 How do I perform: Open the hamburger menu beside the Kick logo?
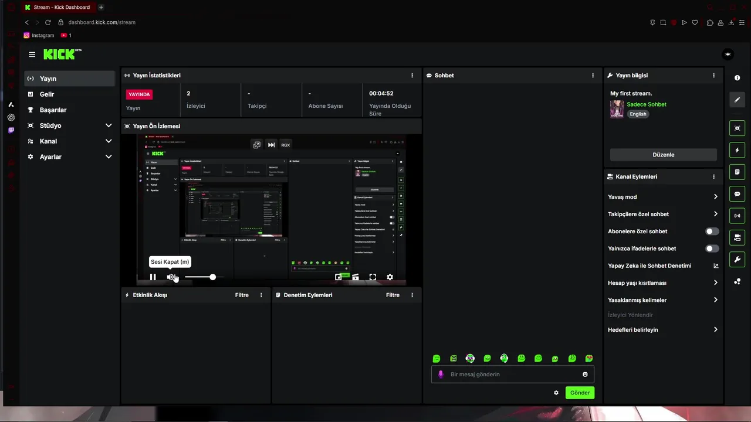(x=32, y=55)
